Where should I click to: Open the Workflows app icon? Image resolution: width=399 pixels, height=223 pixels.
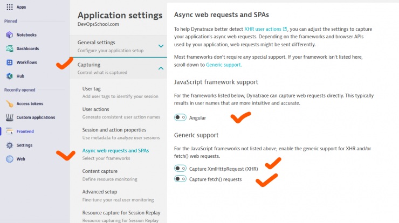click(9, 62)
